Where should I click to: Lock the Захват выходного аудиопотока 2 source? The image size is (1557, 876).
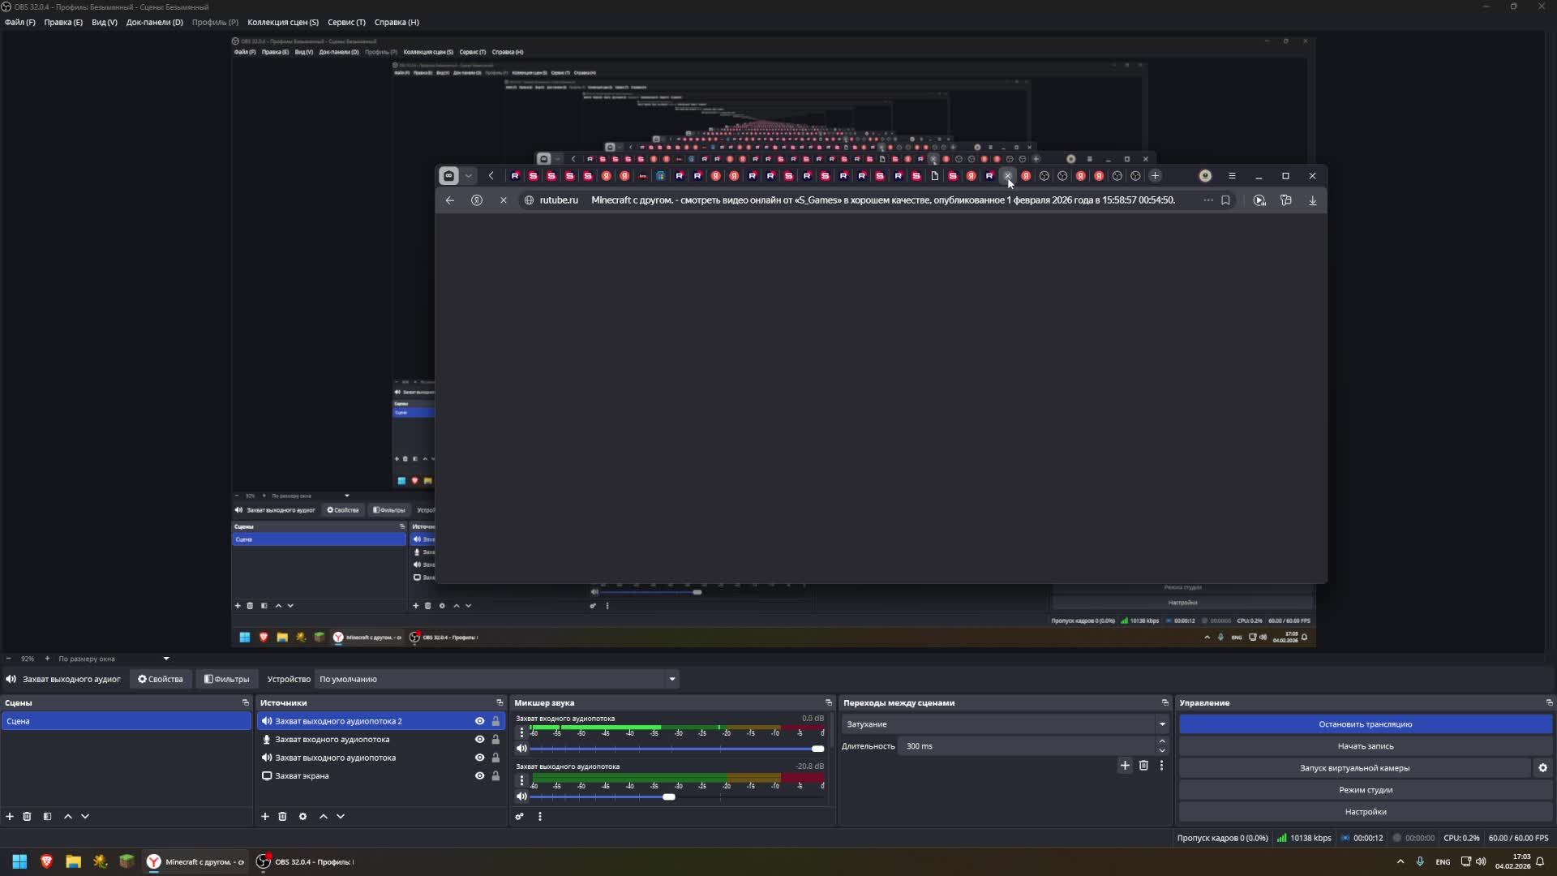(495, 721)
